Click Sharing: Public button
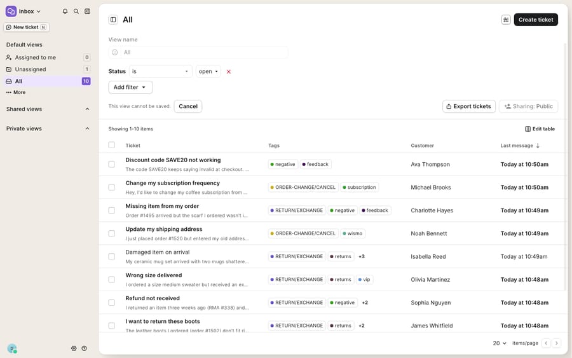Viewport: 572px width, 358px height. click(x=528, y=106)
